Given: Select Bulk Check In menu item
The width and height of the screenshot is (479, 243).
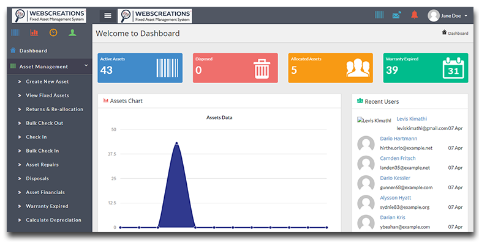Looking at the screenshot, I should tap(42, 151).
